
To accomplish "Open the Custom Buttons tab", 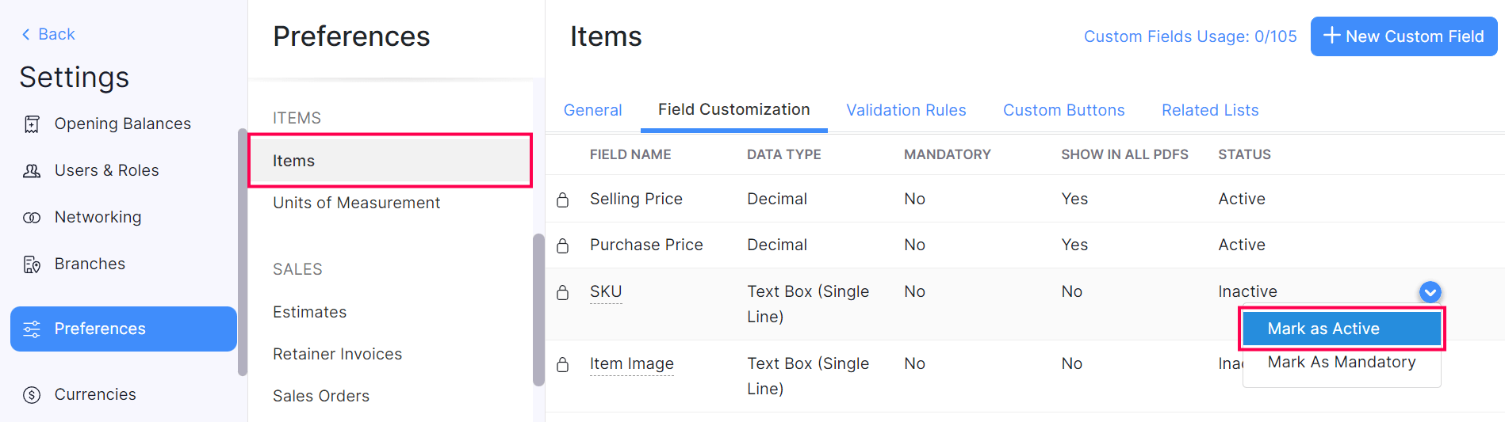I will (1063, 110).
